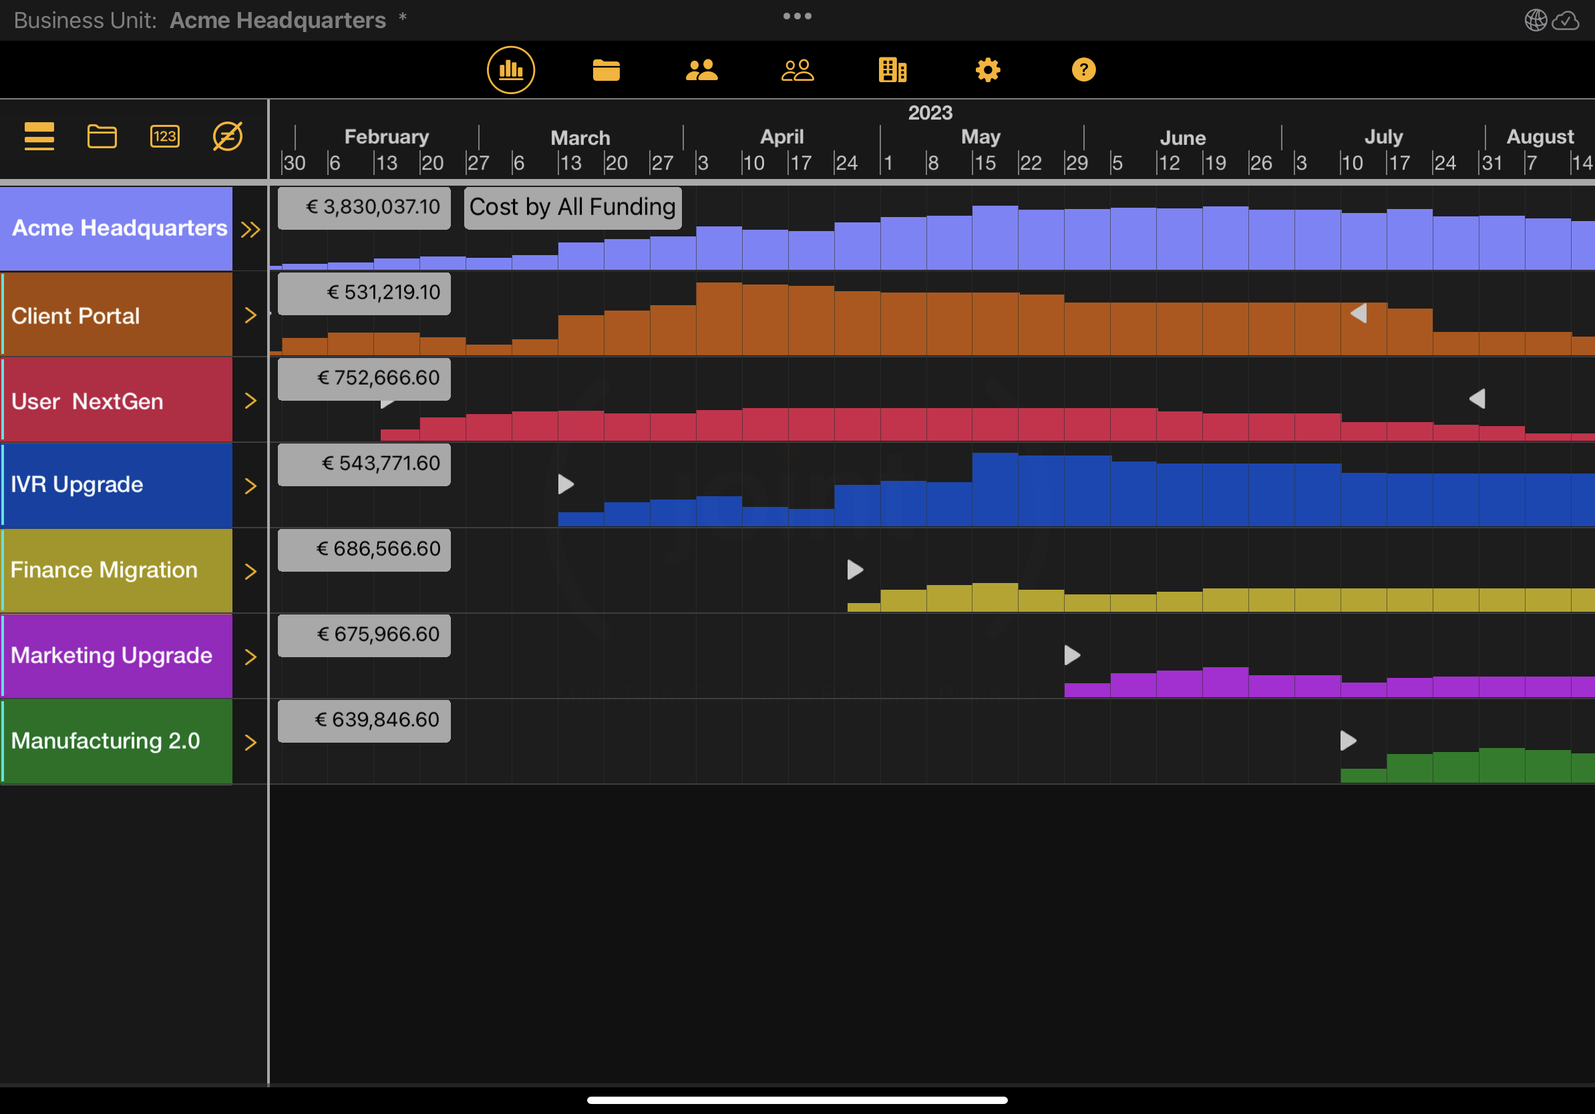The image size is (1595, 1114).
Task: Open the filled people resources icon
Action: point(701,69)
